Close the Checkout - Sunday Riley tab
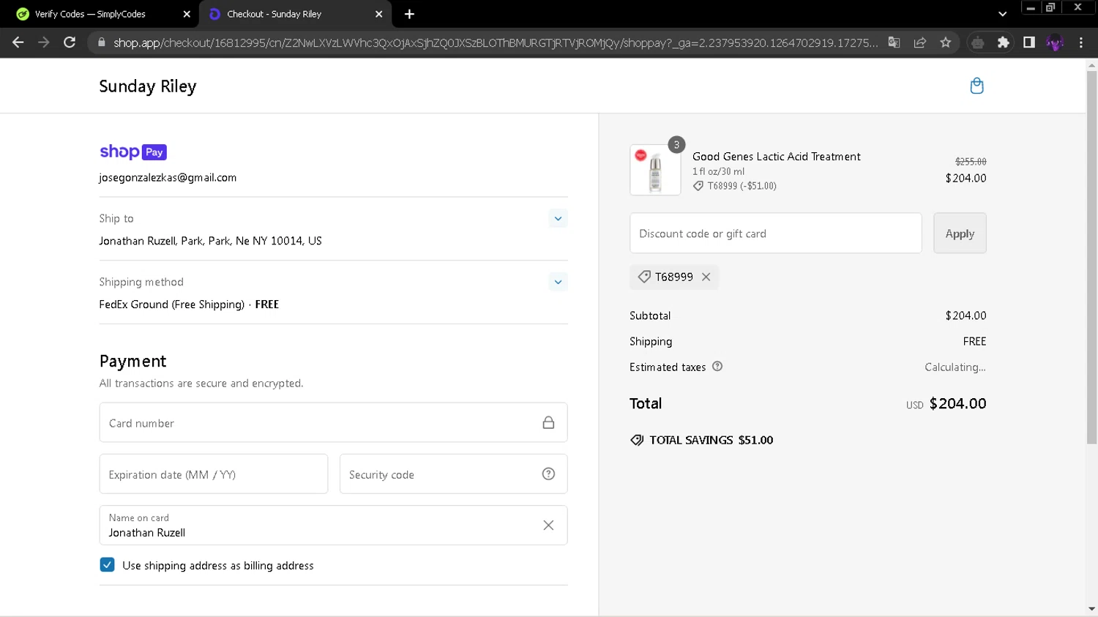Screen dimensions: 1098x617 pyautogui.click(x=378, y=14)
